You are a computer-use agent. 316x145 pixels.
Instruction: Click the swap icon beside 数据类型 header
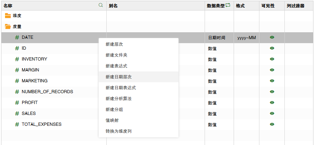[x=228, y=5]
